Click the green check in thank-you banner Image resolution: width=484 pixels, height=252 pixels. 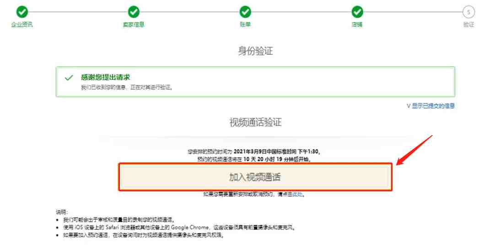(x=69, y=78)
